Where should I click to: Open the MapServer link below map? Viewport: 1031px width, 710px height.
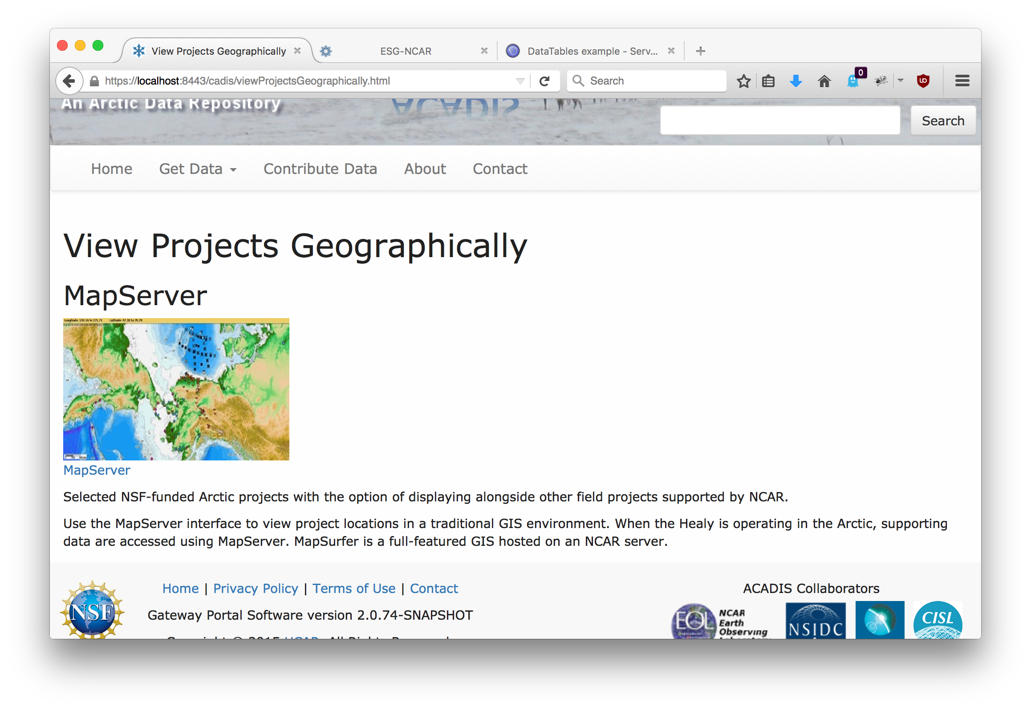97,470
